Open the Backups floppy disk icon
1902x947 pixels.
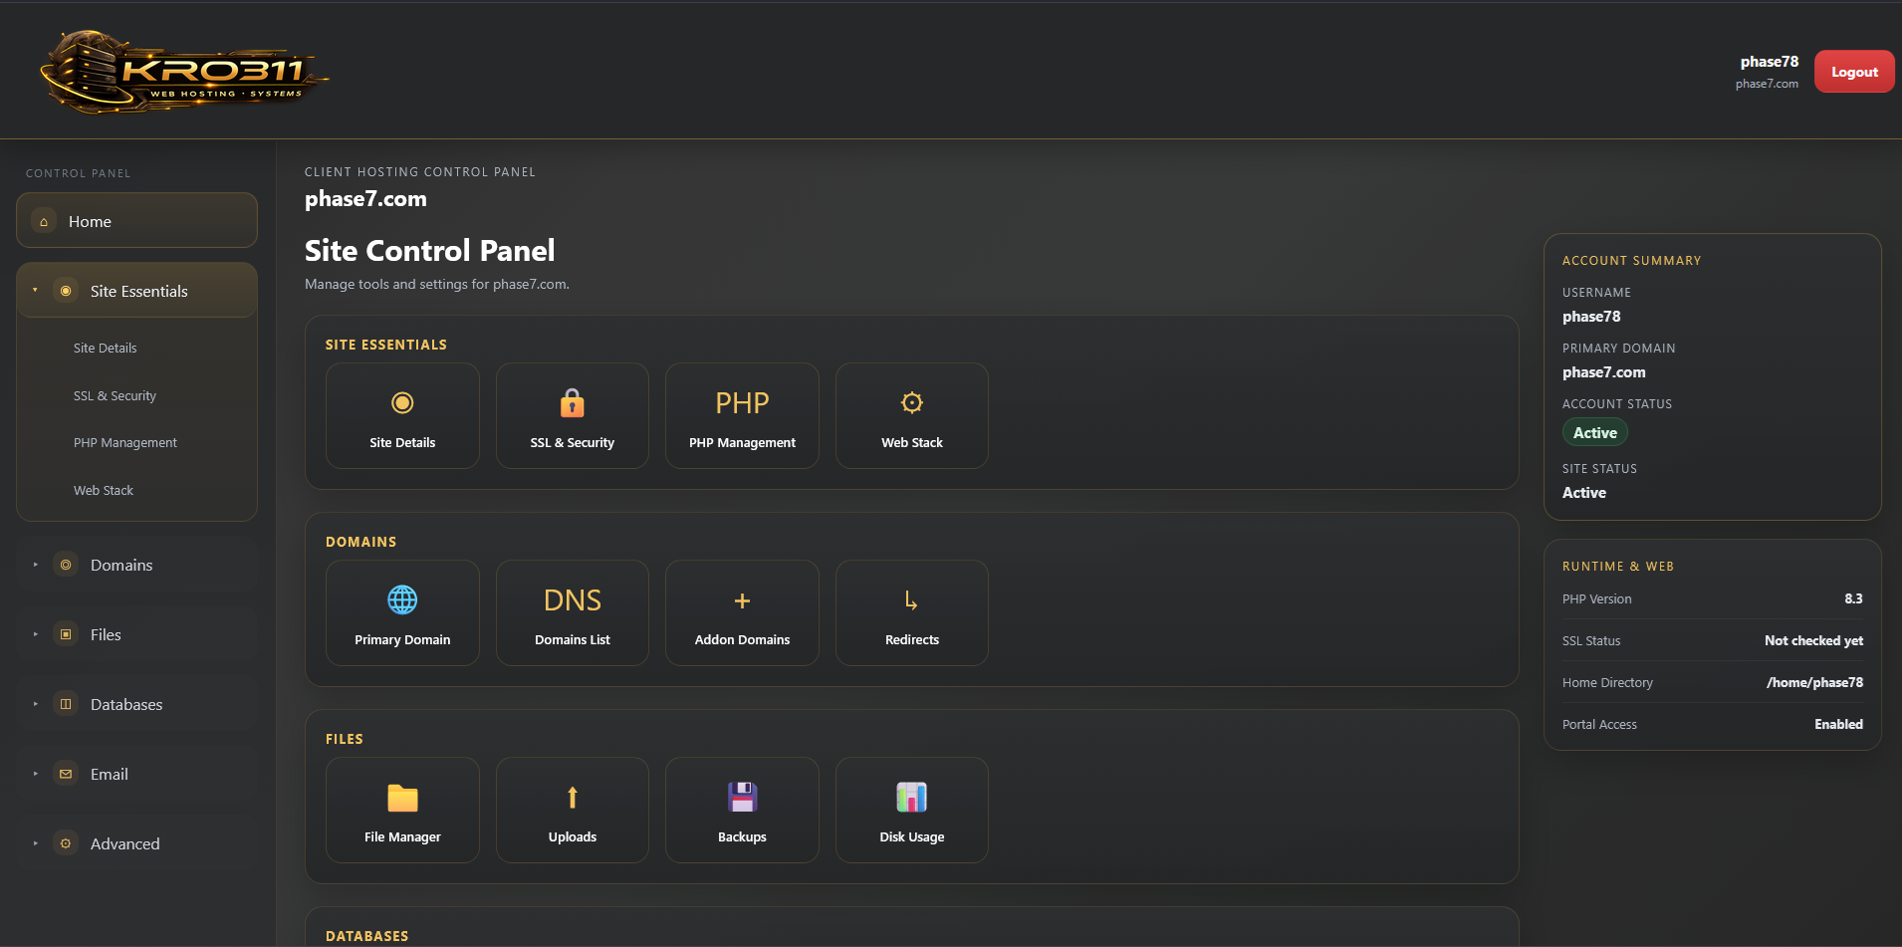(741, 797)
